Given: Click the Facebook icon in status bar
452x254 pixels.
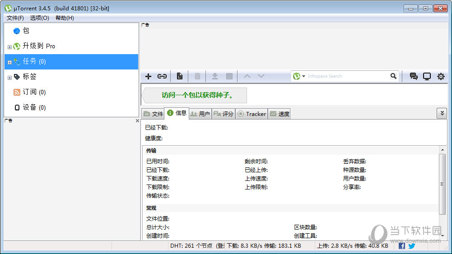Looking at the screenshot, I should click(x=402, y=246).
